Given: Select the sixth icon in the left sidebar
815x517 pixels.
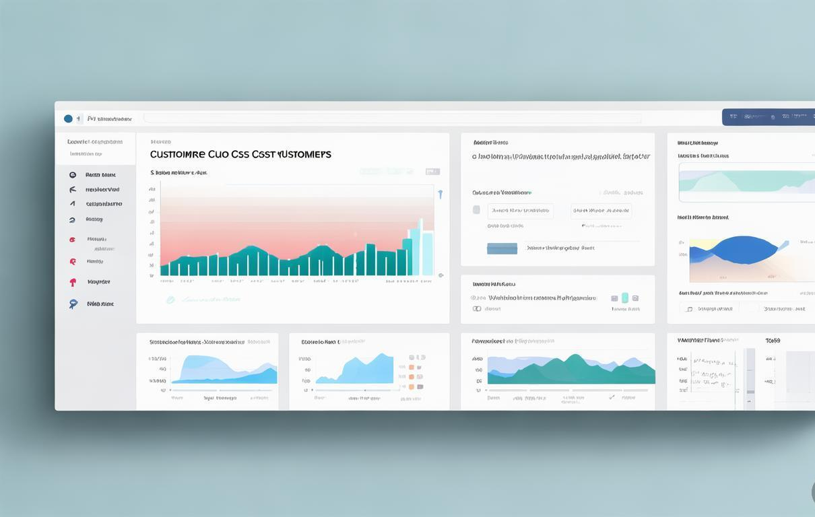Looking at the screenshot, I should [x=73, y=261].
